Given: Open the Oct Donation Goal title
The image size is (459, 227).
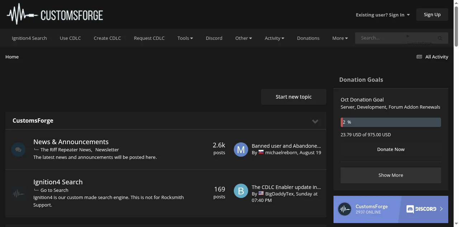Looking at the screenshot, I should pyautogui.click(x=362, y=100).
